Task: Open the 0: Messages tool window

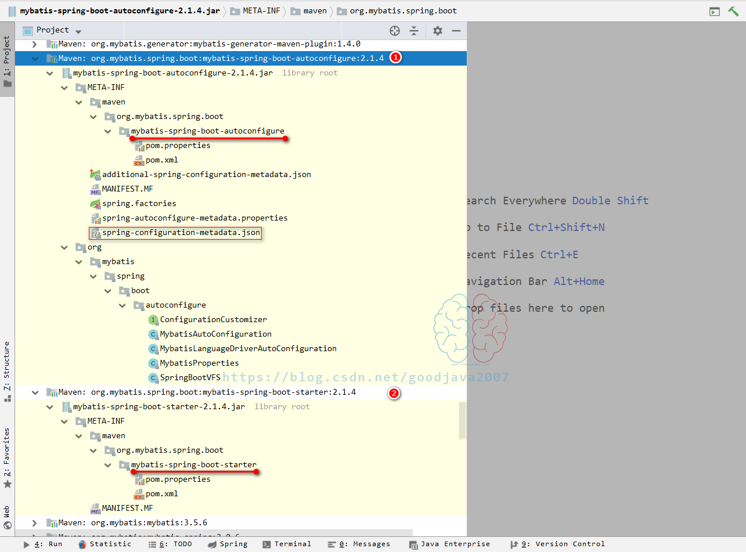Action: [359, 544]
